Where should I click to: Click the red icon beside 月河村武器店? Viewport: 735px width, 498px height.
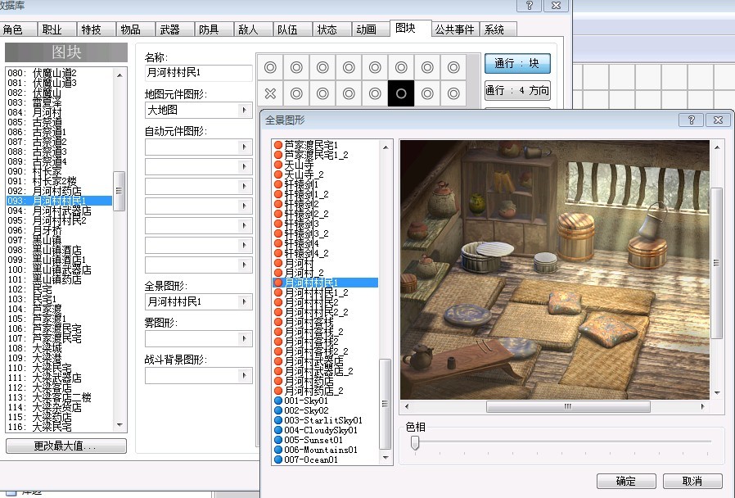coord(278,361)
